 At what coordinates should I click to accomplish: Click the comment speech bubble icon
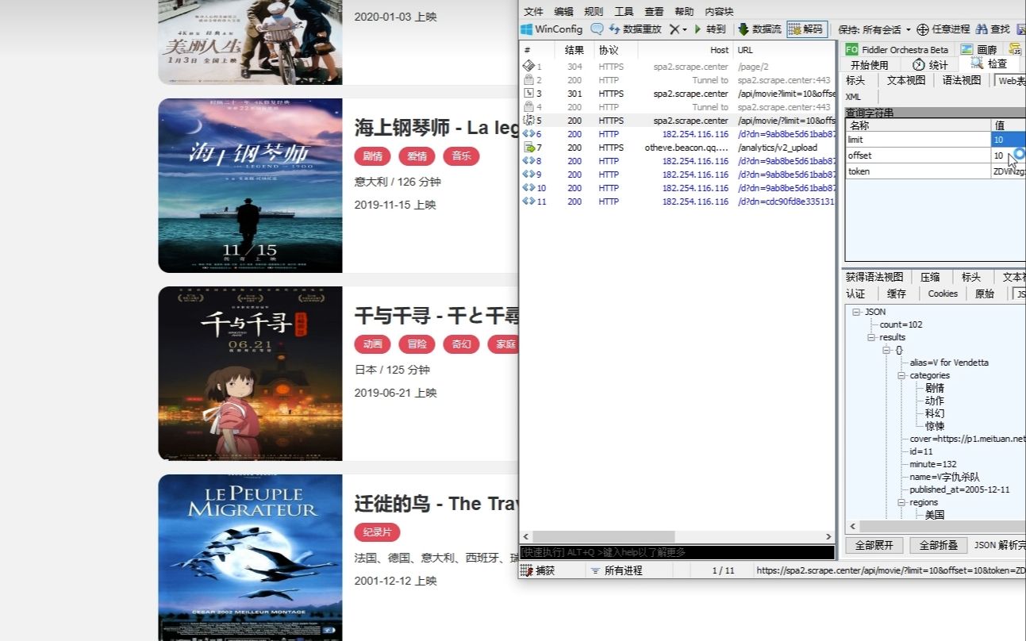pyautogui.click(x=597, y=29)
